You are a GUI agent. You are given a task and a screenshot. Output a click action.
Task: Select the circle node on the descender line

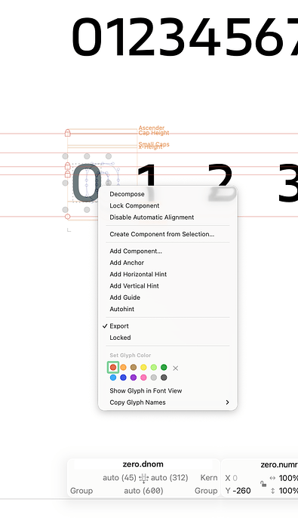pos(68,217)
